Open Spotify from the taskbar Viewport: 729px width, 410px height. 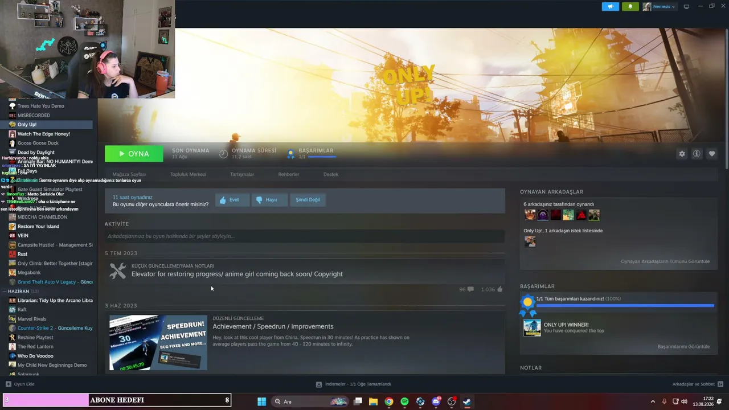404,401
